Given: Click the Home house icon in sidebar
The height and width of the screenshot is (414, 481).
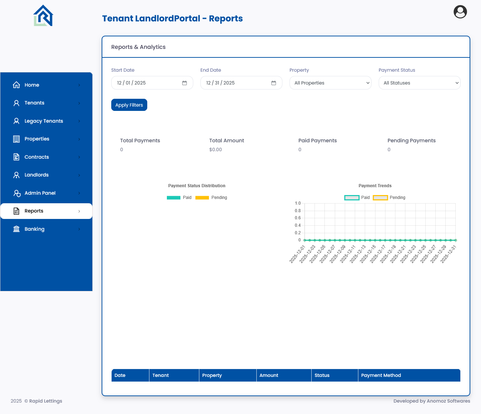Looking at the screenshot, I should pos(16,85).
